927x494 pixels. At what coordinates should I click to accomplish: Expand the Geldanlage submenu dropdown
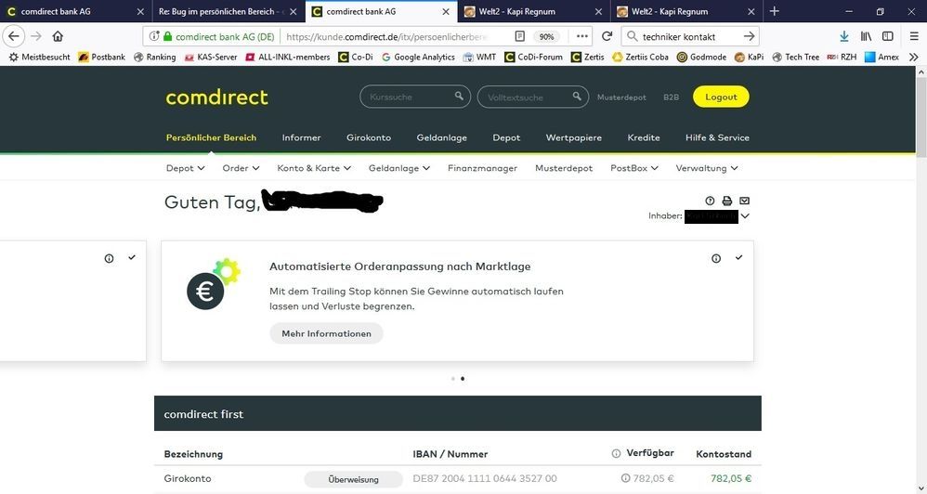coord(399,168)
